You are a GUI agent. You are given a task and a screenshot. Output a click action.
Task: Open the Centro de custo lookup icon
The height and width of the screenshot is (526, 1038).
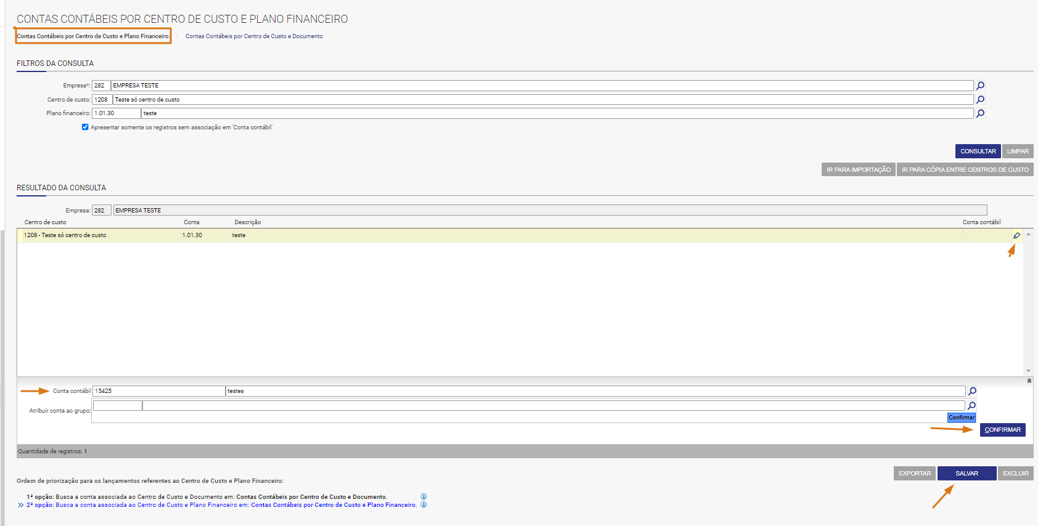pyautogui.click(x=980, y=99)
